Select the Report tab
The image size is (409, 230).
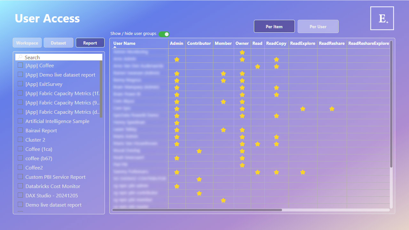(x=90, y=43)
